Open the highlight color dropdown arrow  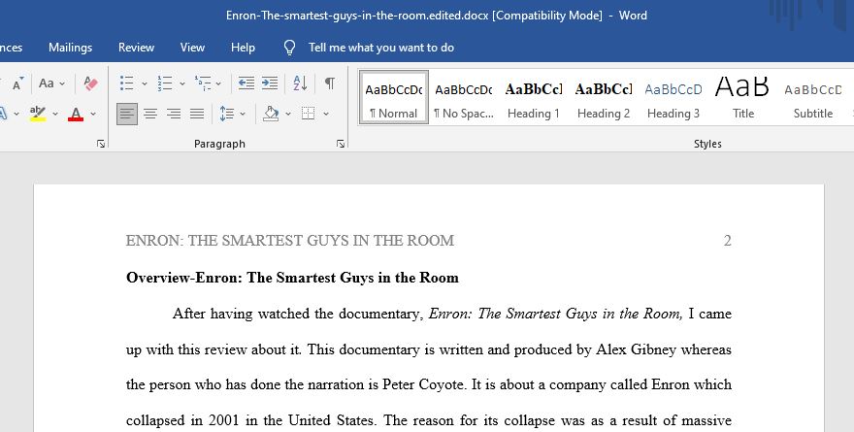click(x=55, y=115)
